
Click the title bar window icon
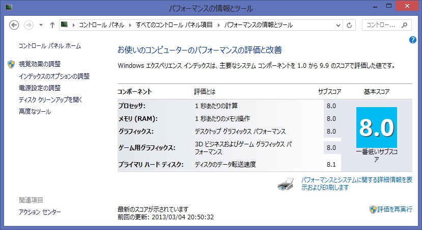coord(9,7)
